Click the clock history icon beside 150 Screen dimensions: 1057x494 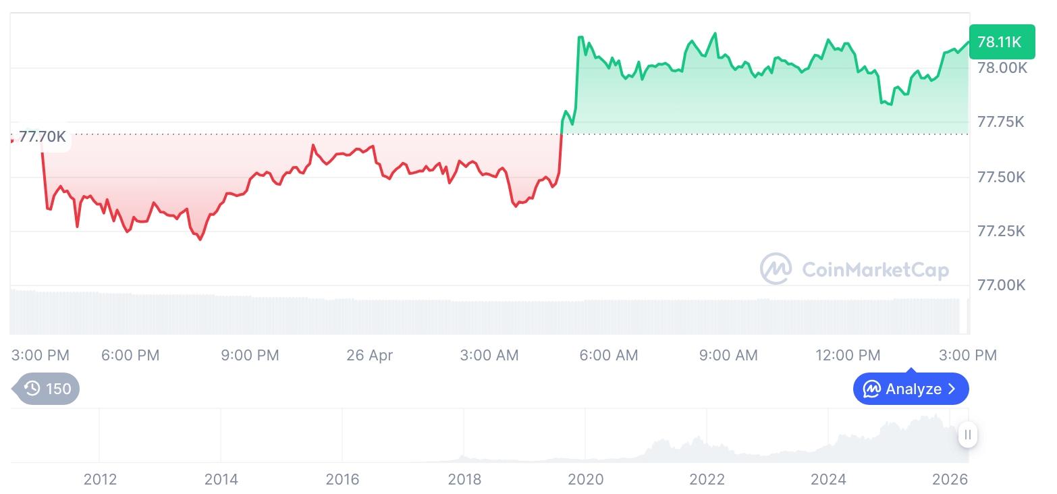pyautogui.click(x=32, y=389)
